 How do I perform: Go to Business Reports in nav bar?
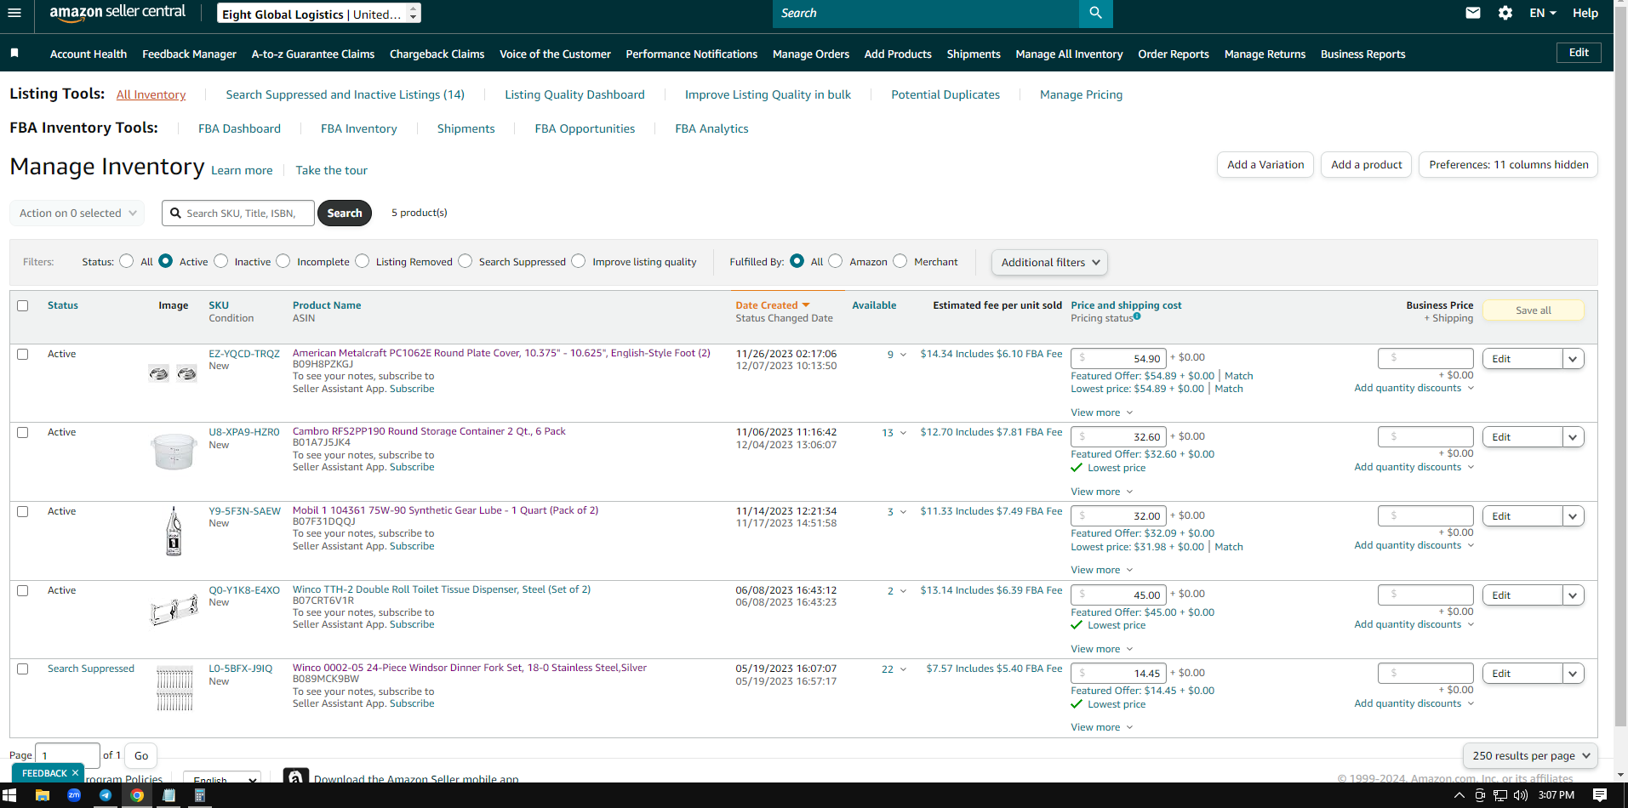click(x=1362, y=54)
